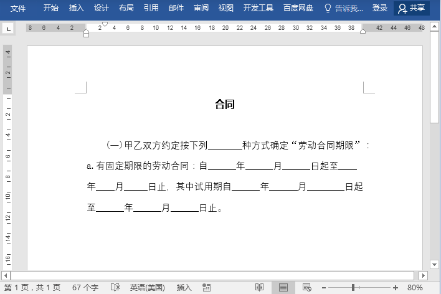Click the text 甲乙双方约定按下列

tap(166, 145)
